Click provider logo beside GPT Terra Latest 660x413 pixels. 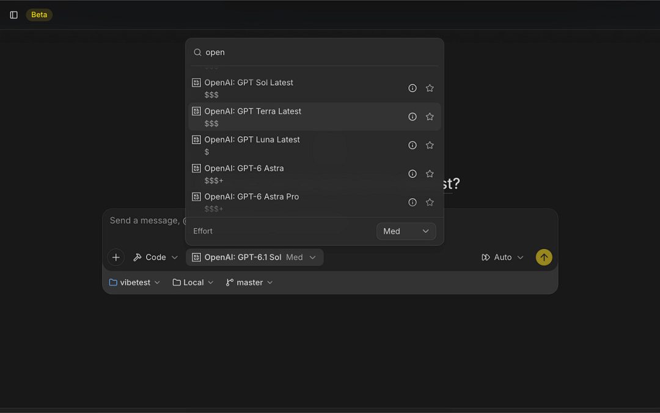pyautogui.click(x=196, y=111)
